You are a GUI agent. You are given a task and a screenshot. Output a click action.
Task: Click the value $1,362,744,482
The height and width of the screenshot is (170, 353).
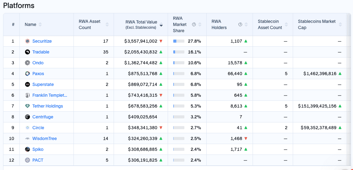coord(141,63)
